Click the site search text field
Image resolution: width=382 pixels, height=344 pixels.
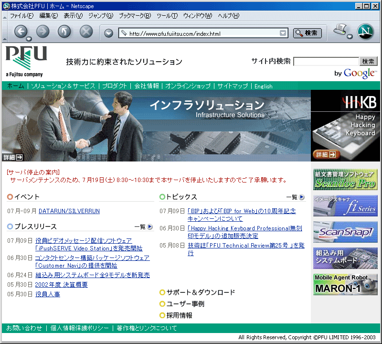[327, 62]
